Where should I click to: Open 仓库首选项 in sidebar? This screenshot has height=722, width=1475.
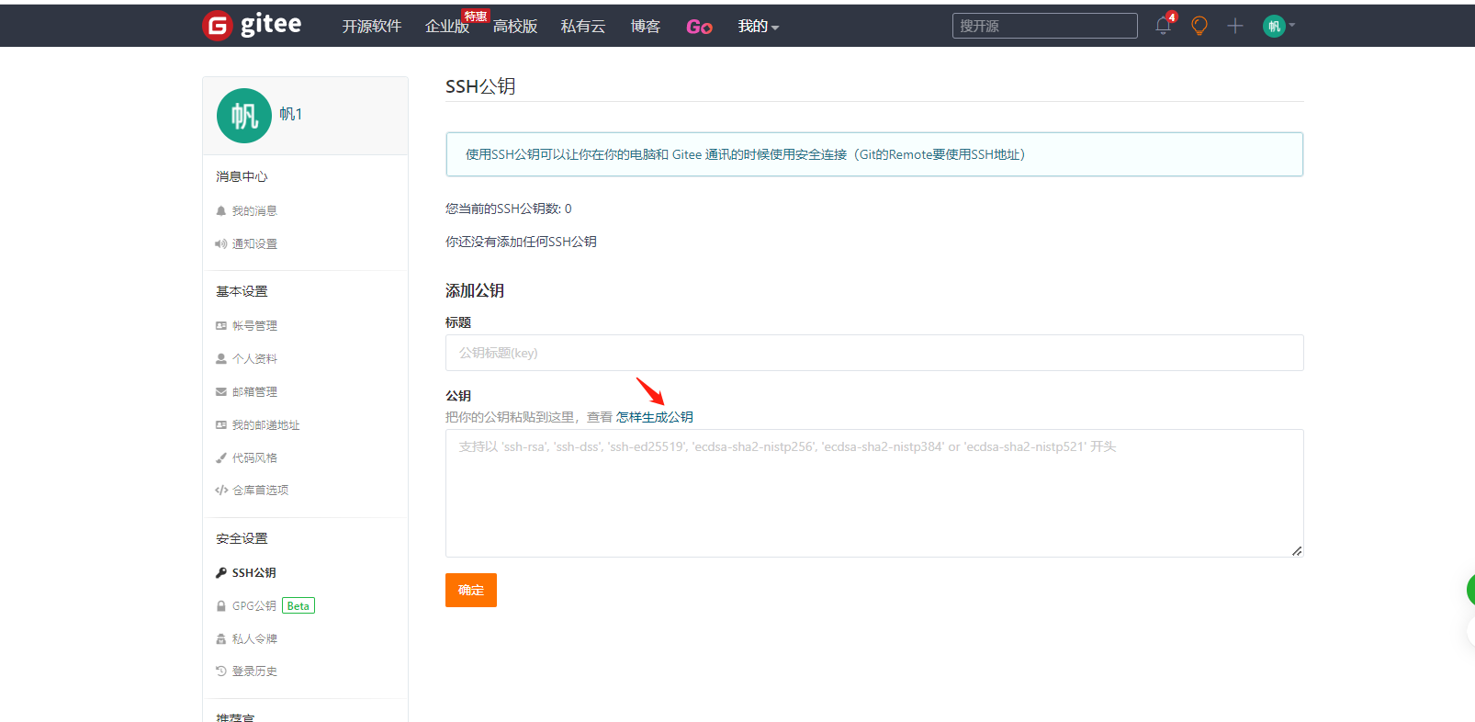pos(260,491)
